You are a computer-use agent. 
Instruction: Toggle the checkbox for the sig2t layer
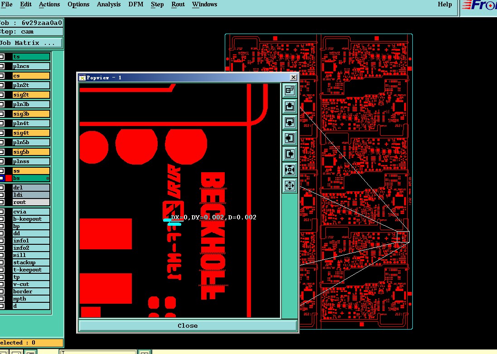coord(2,95)
